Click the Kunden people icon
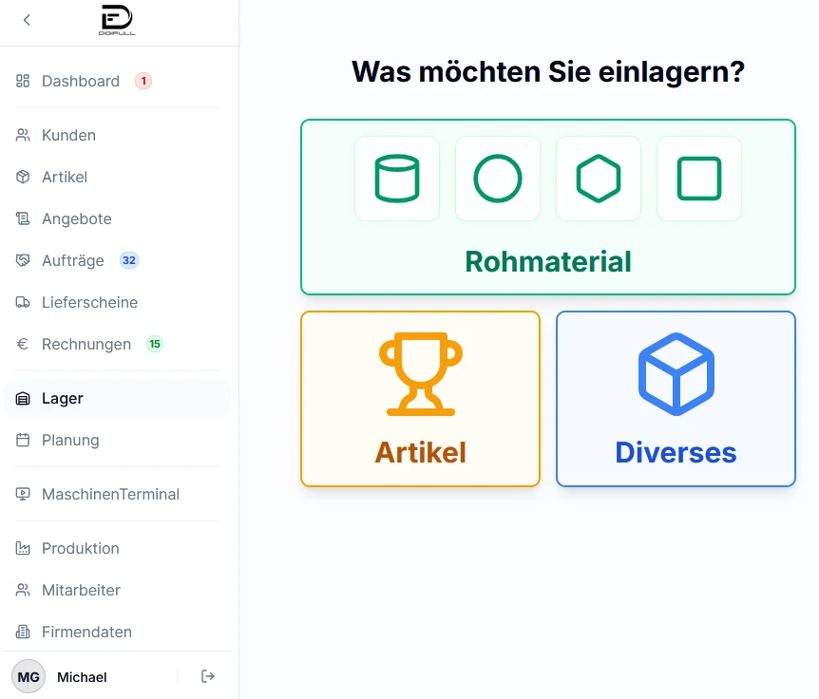 (23, 135)
